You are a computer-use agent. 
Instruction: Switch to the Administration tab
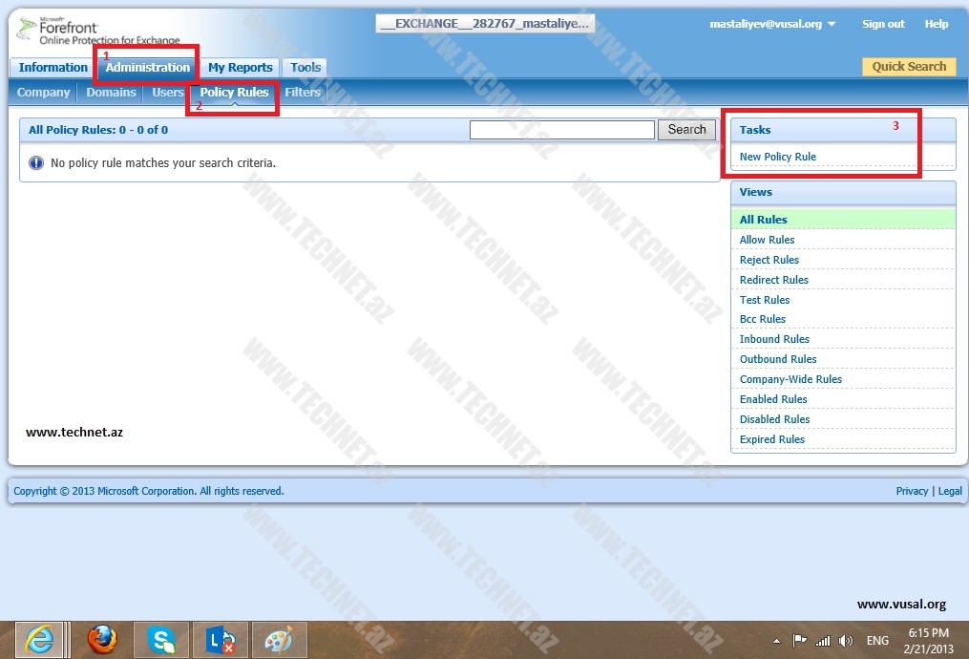pos(147,67)
